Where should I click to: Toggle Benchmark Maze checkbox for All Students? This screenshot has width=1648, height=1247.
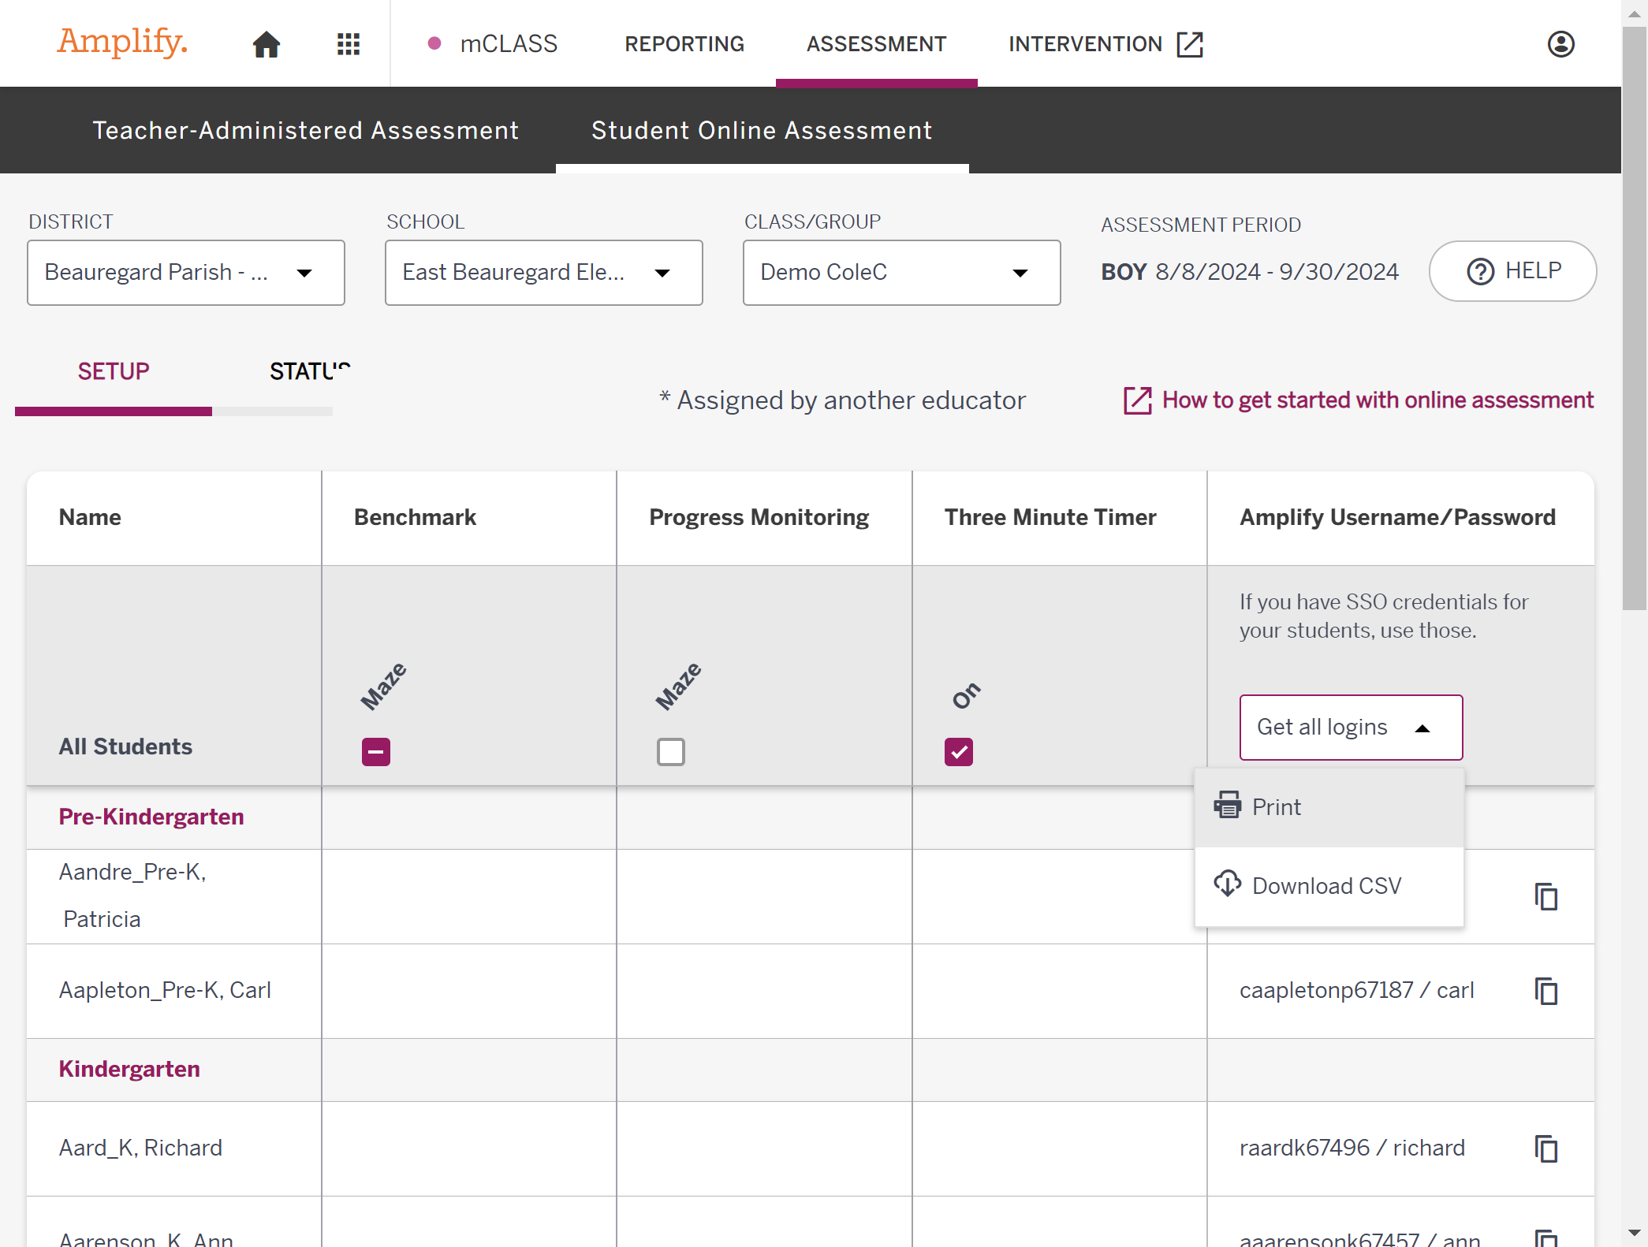(376, 751)
